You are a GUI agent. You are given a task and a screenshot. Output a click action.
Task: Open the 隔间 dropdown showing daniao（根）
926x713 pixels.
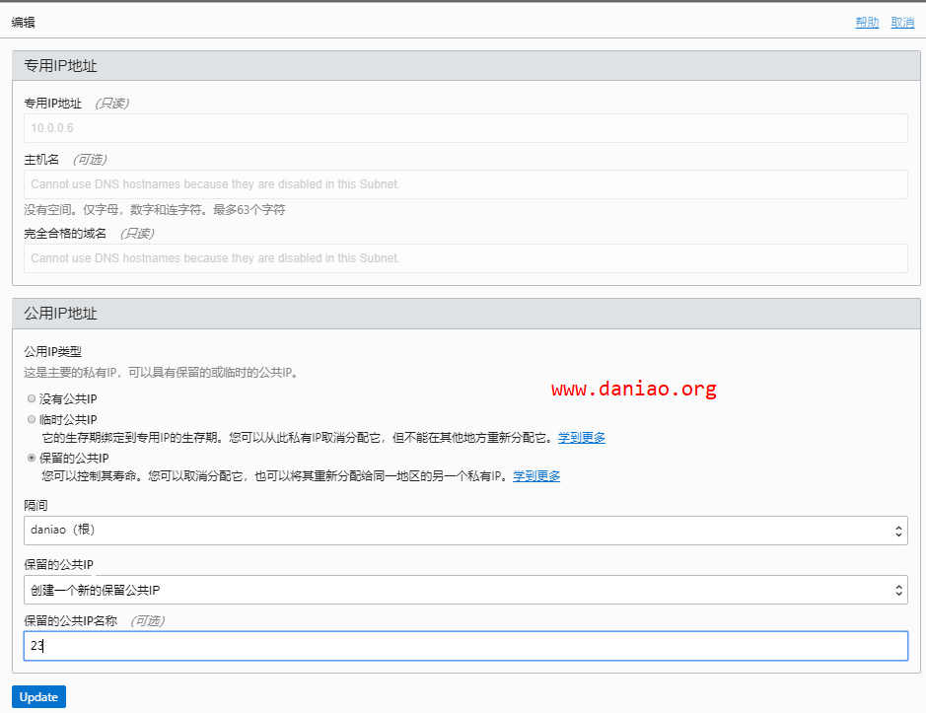[465, 531]
